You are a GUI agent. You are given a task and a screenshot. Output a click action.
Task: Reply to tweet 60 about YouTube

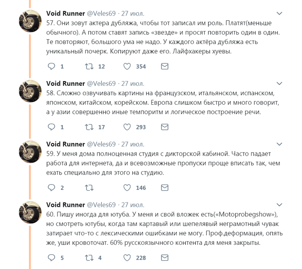pos(51,258)
